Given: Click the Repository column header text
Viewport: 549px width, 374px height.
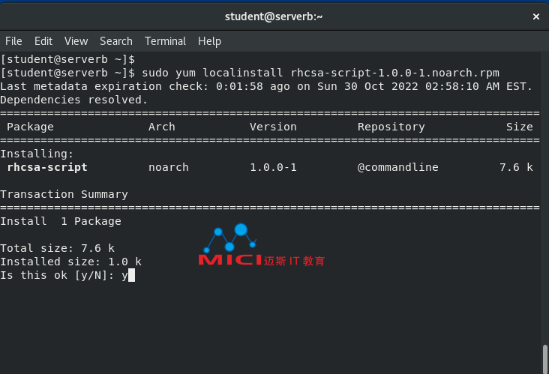Looking at the screenshot, I should pos(391,127).
